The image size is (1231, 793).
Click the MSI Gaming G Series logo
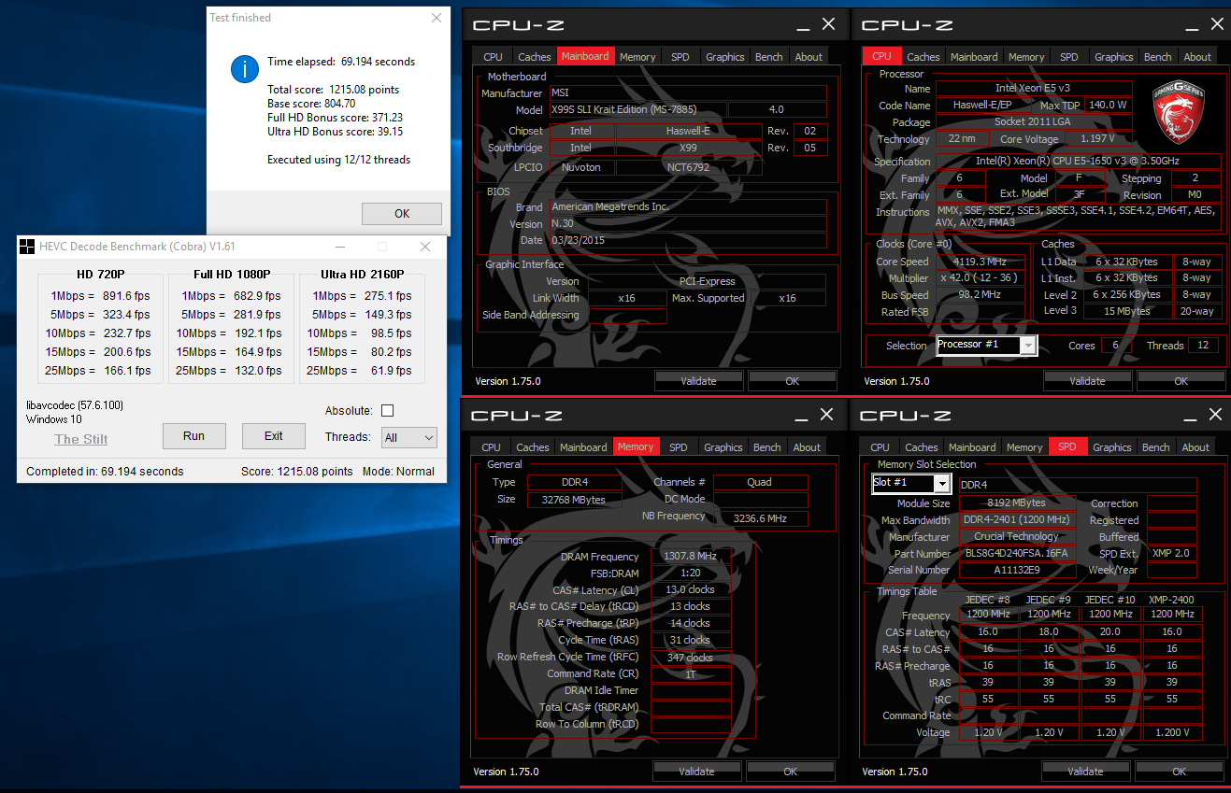click(1179, 113)
